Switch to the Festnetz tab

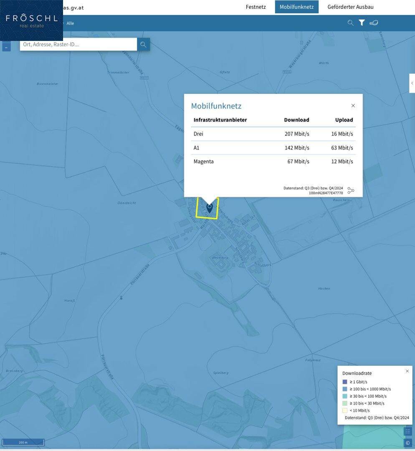[x=256, y=7]
